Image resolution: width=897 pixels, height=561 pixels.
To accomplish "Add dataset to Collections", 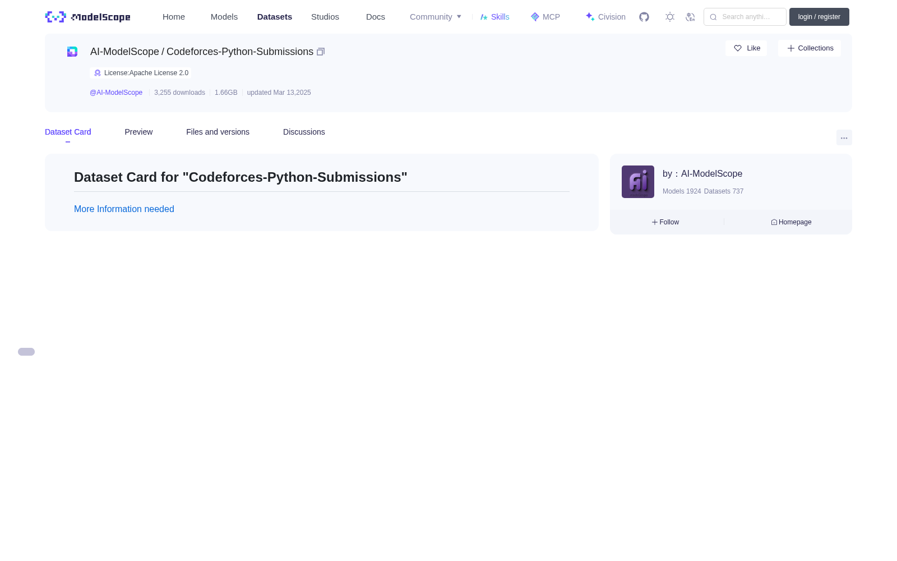I will point(810,48).
